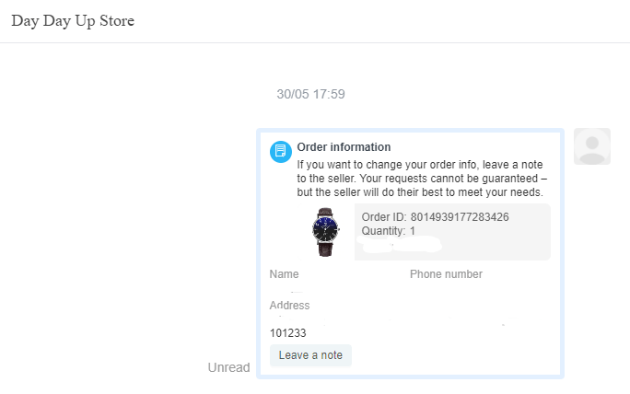Click the "Name" field label

[284, 274]
